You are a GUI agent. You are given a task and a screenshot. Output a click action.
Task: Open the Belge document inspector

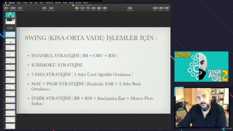[167, 8]
